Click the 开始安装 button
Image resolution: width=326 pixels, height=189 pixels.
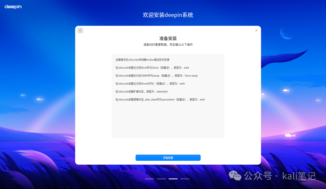(x=168, y=158)
